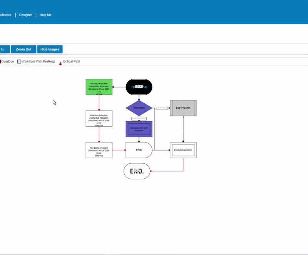Screen dimensions: 308x255
Task: Select the purple Transition diamond node
Action: [139, 108]
